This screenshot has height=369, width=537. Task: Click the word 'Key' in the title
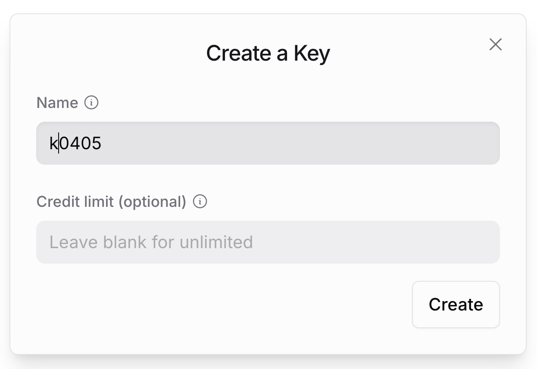[x=312, y=53]
